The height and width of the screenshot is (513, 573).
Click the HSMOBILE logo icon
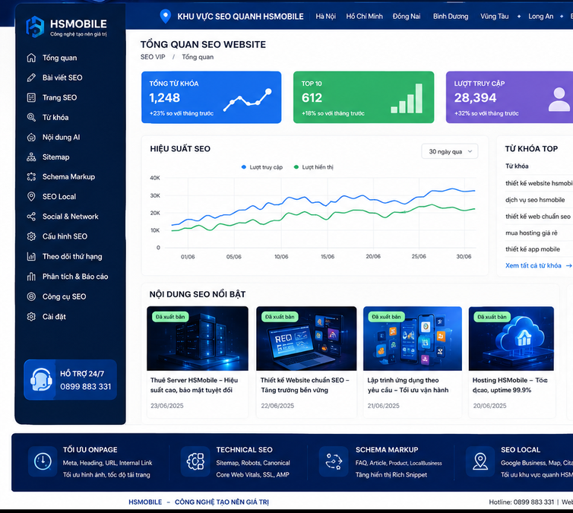(35, 27)
